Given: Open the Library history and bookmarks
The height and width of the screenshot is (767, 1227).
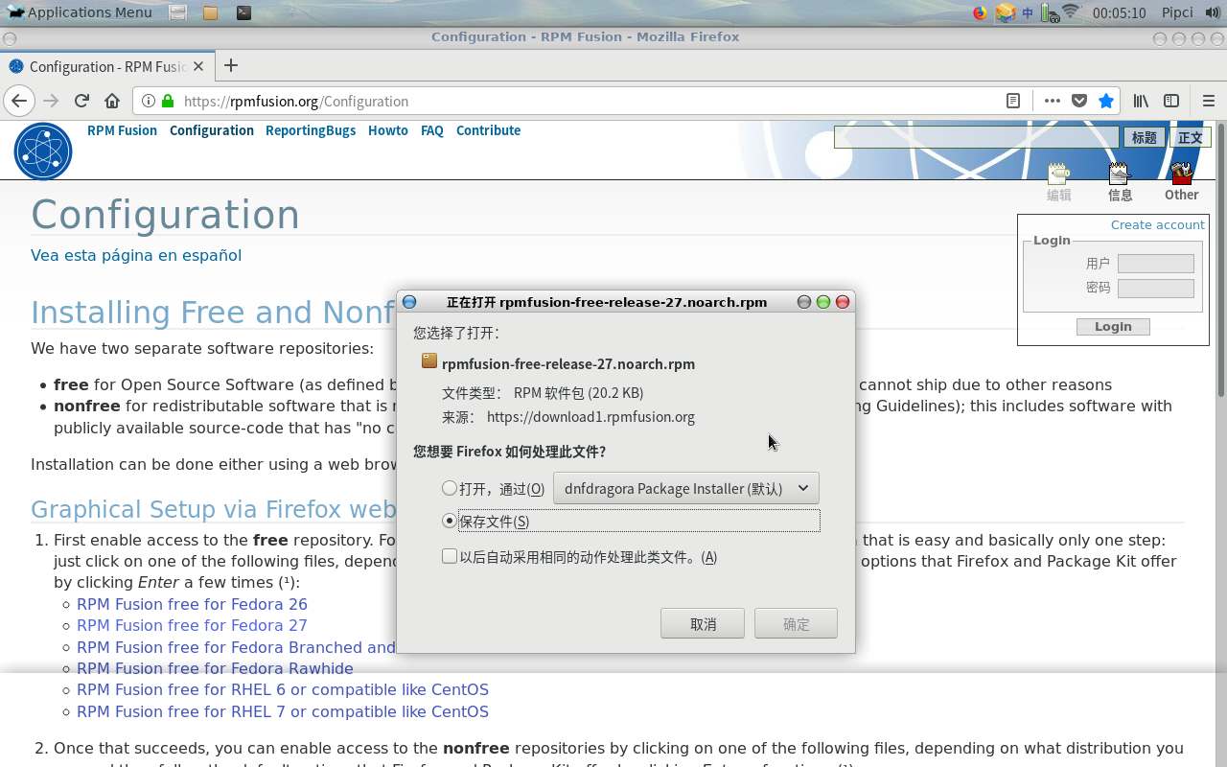Looking at the screenshot, I should tap(1141, 101).
